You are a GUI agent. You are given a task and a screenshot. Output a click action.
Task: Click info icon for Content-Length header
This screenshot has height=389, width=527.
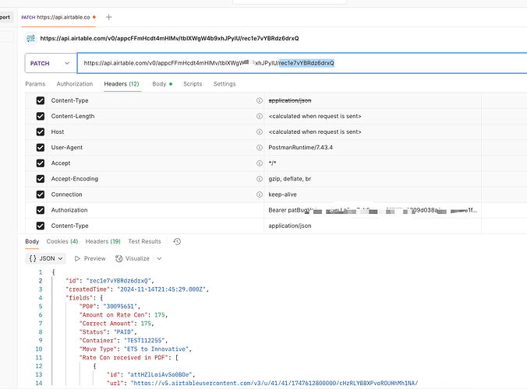259,116
